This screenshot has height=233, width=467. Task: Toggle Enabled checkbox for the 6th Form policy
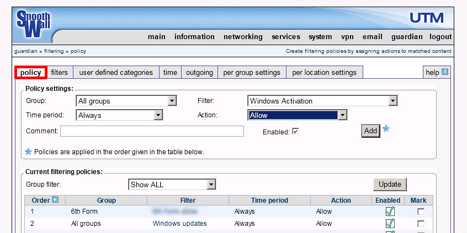coord(390,212)
